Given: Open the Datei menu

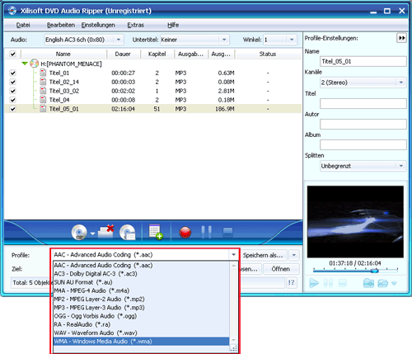Looking at the screenshot, I should click(x=23, y=25).
